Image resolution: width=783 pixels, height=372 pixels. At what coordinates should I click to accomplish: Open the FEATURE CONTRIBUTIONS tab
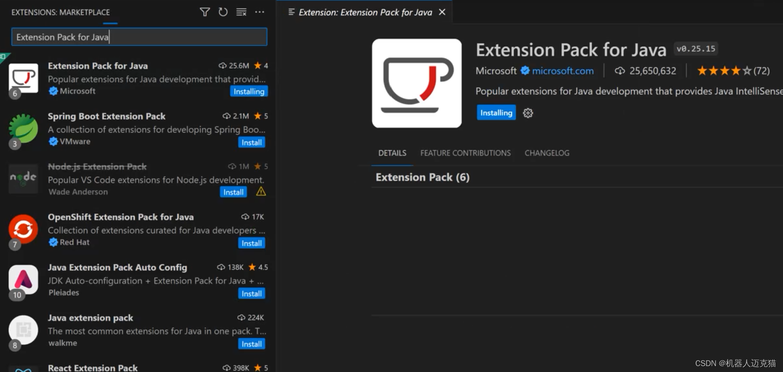(465, 153)
